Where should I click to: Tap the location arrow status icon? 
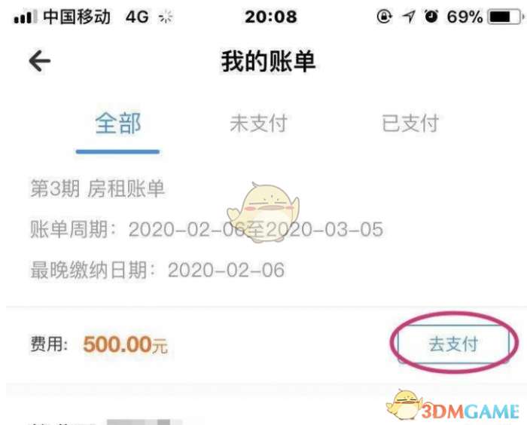click(x=409, y=17)
